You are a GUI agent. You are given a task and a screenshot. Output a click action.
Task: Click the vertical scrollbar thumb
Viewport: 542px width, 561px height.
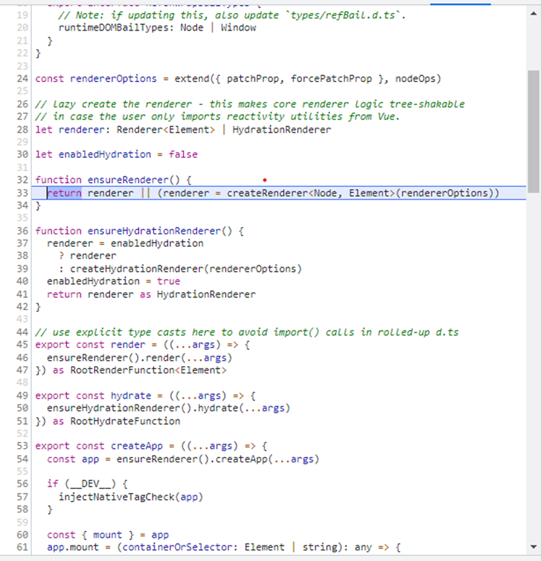coord(533,132)
